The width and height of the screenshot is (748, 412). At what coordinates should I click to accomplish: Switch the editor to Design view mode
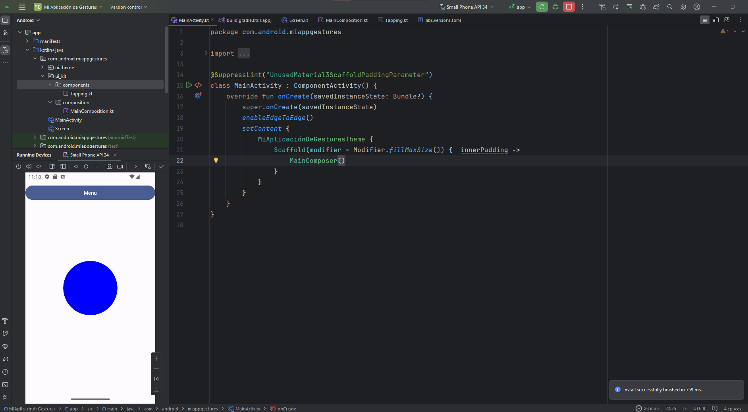[x=727, y=20]
